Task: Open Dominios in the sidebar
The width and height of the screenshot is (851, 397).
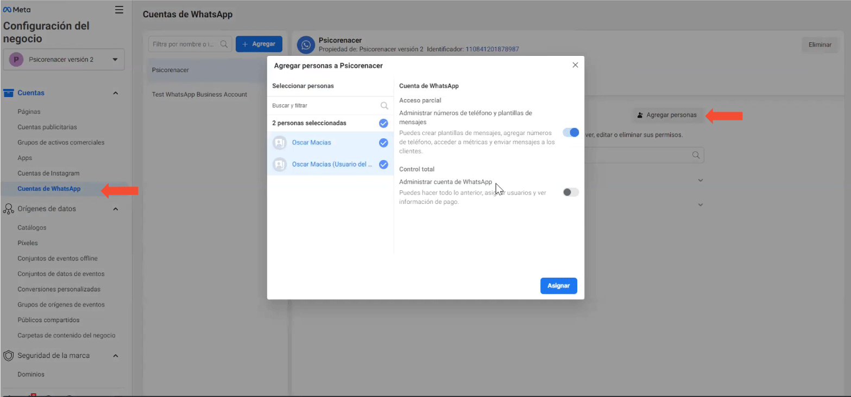Action: tap(31, 374)
